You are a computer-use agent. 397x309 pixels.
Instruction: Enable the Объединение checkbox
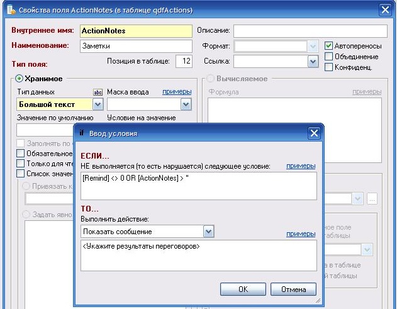(x=328, y=57)
